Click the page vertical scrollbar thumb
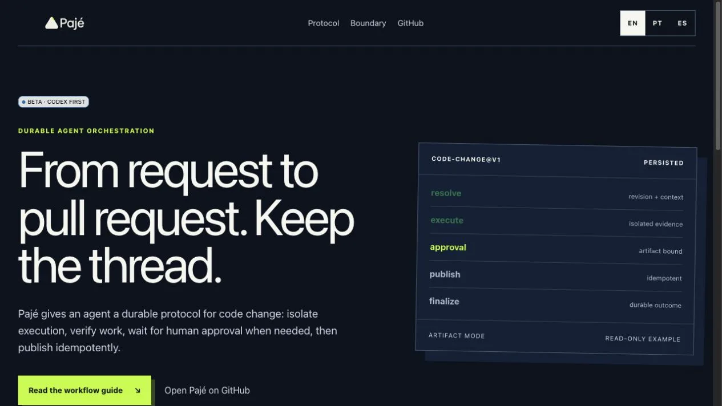Viewport: 722px width, 406px height. point(718,76)
